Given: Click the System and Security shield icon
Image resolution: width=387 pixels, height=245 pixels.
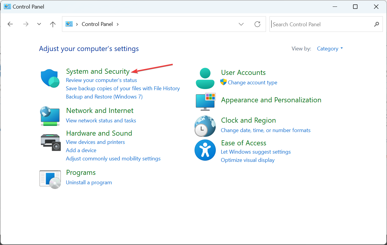Looking at the screenshot, I should coord(50,78).
